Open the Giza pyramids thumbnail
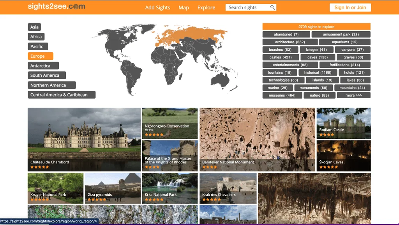399x225 pixels. pyautogui.click(x=113, y=188)
